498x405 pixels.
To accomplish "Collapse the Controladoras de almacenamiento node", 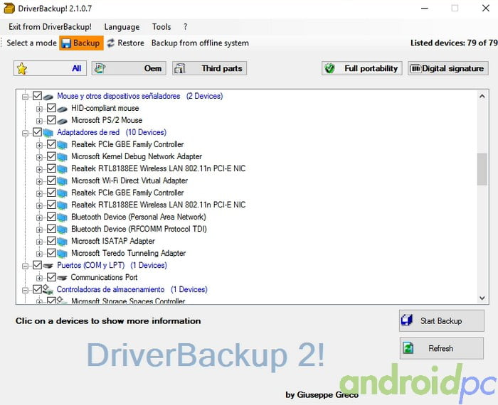I will 25,290.
